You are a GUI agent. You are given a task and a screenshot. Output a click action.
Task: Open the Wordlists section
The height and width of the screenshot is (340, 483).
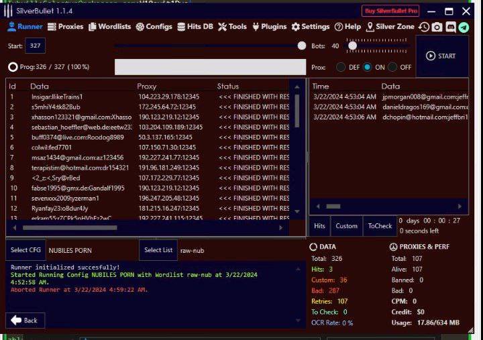pos(109,27)
